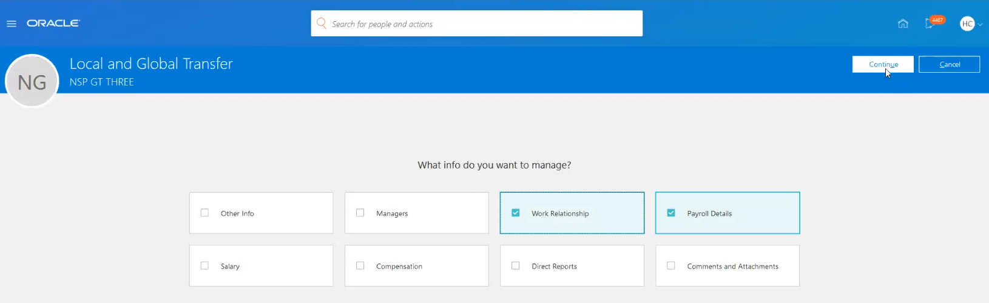This screenshot has height=303, width=989.
Task: Click the search magnifier icon
Action: [x=322, y=24]
